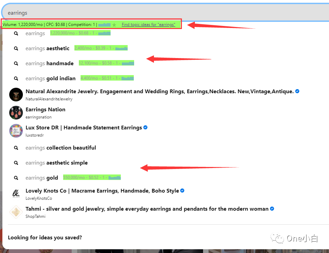329x253 pixels.
Task: Click the magnifier icon next to "earrings gold indian"
Action: tap(16, 79)
